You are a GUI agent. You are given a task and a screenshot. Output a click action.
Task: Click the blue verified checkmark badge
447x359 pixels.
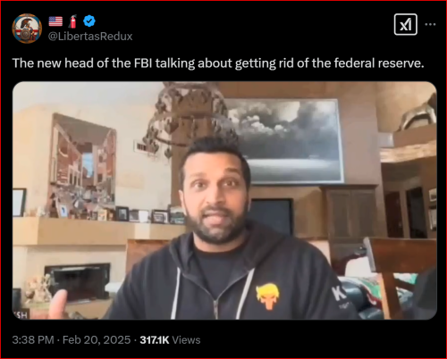[89, 21]
